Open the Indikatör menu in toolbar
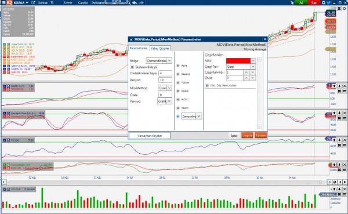 point(97,3)
